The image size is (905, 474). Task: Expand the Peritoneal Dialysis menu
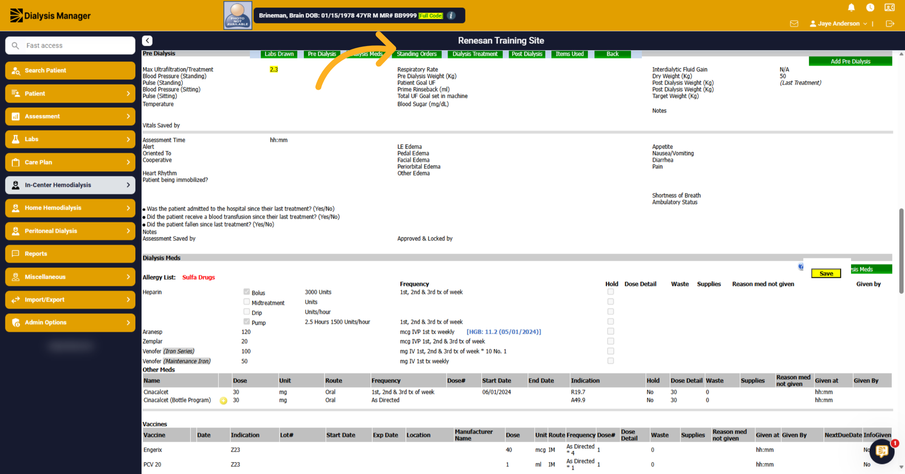[x=70, y=231]
